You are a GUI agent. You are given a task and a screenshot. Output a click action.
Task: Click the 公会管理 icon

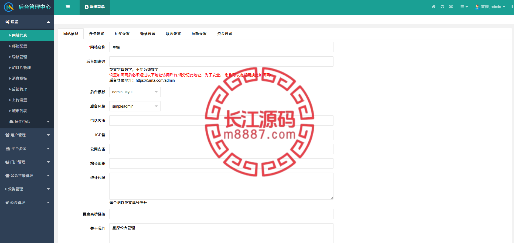point(7,203)
